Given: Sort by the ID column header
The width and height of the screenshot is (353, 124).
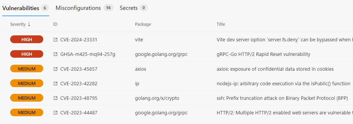Looking at the screenshot, I should pos(55,24).
